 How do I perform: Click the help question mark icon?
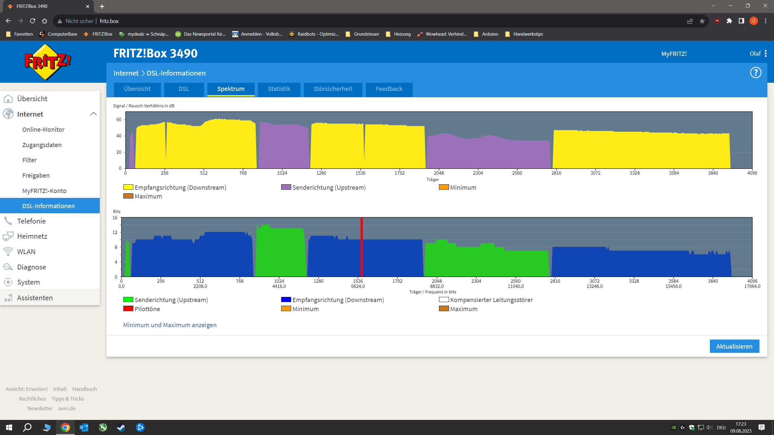[756, 73]
